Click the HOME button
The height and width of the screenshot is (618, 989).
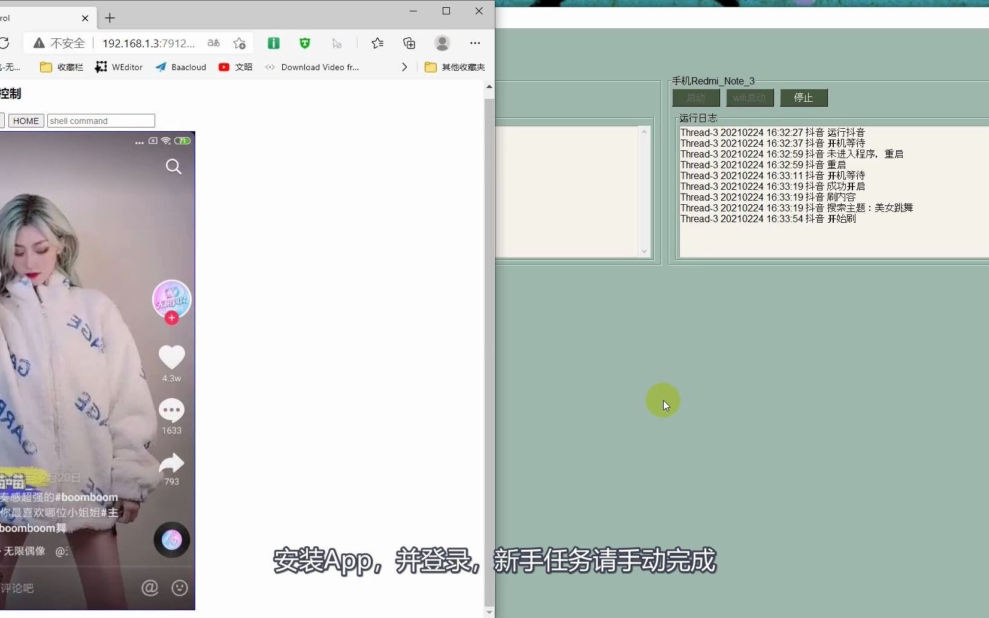pos(26,121)
